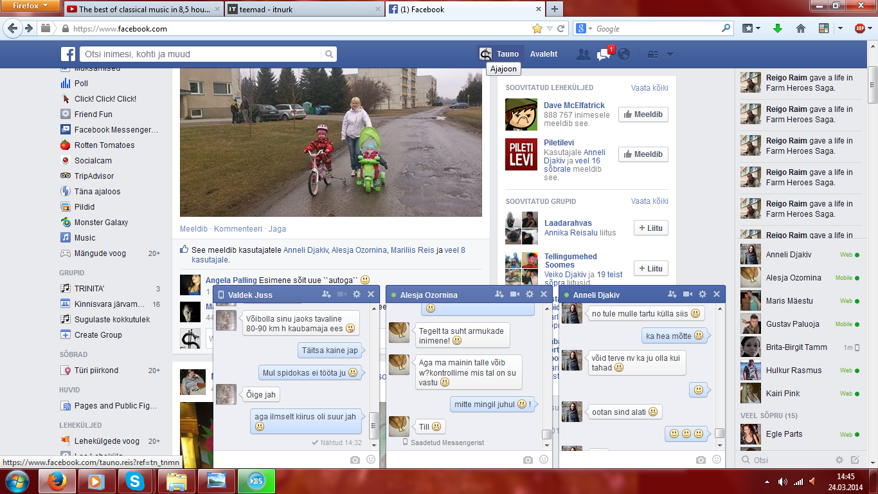Screen dimensions: 878x494
Task: Add friends to Anneli Djakiv chat
Action: pyautogui.click(x=672, y=295)
